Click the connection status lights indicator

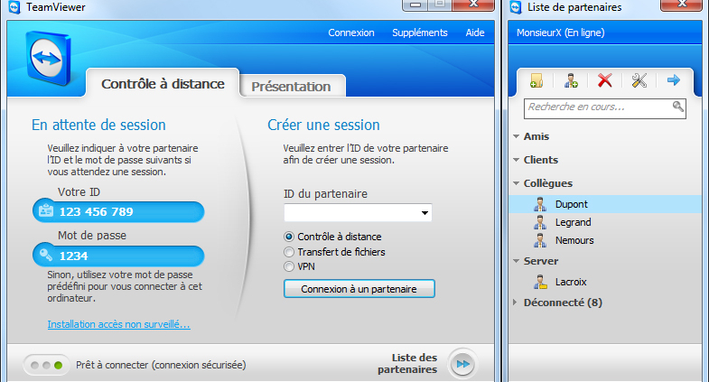point(46,365)
